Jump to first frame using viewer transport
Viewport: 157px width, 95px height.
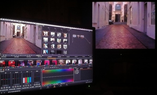12,55
